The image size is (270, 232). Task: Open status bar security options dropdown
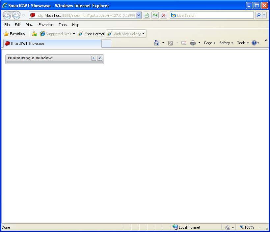click(x=233, y=227)
